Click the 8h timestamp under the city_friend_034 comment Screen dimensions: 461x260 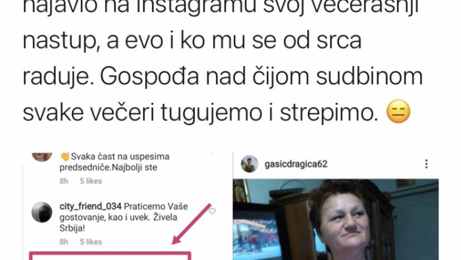tap(64, 242)
